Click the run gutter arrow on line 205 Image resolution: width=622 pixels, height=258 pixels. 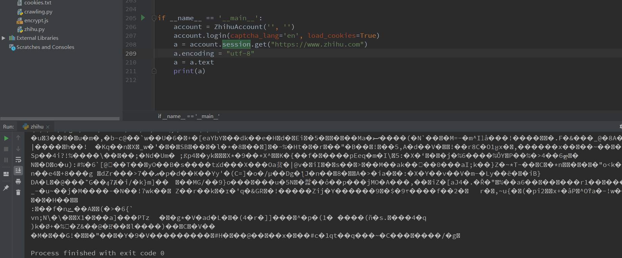click(x=143, y=18)
